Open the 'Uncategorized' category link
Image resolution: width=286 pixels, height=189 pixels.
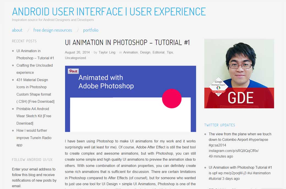(75, 58)
